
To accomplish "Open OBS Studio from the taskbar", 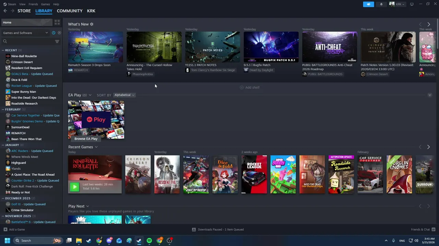I will [169, 241].
